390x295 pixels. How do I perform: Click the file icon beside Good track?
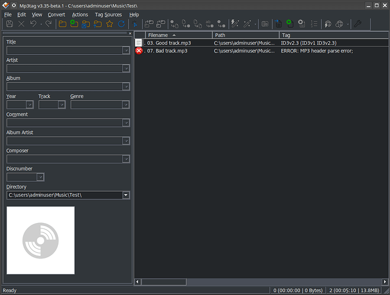click(x=138, y=42)
